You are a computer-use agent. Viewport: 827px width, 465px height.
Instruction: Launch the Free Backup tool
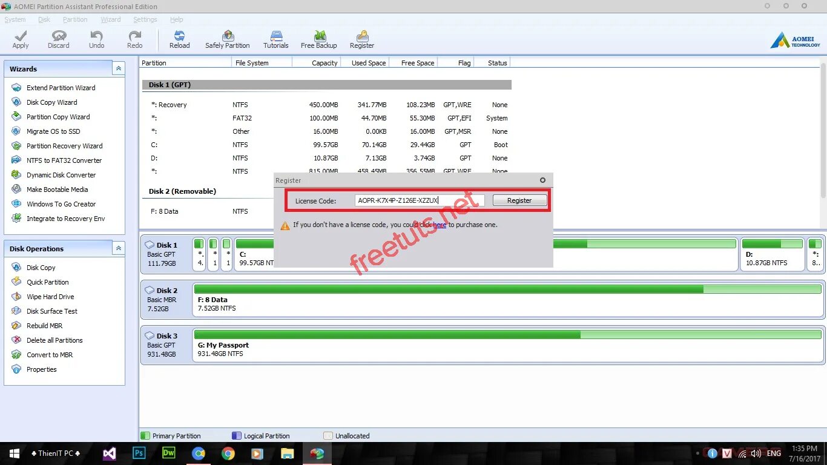coord(319,39)
